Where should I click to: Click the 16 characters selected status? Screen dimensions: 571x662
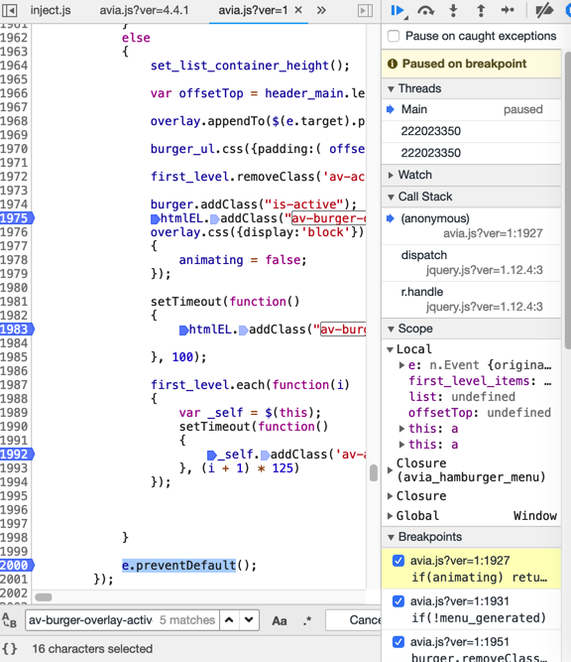92,649
